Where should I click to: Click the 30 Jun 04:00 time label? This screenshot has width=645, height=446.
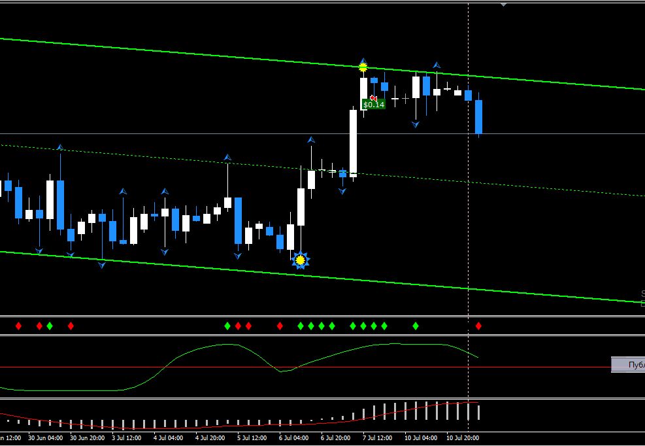tap(45, 437)
